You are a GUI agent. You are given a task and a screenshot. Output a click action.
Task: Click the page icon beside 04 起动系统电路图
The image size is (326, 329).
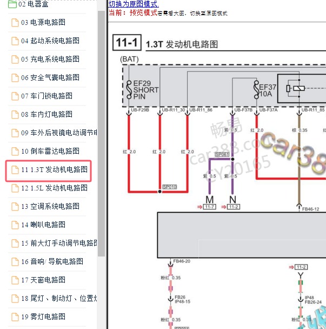[15, 41]
